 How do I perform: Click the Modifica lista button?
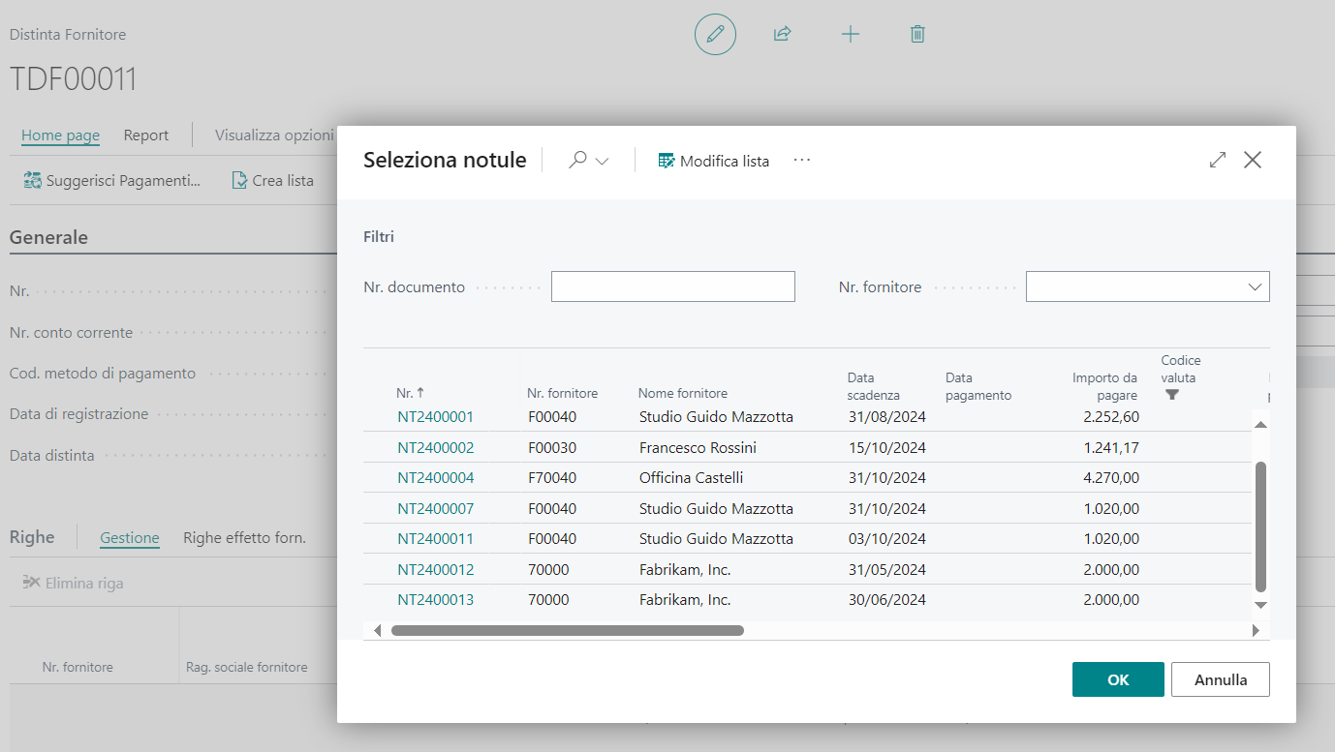pos(714,161)
